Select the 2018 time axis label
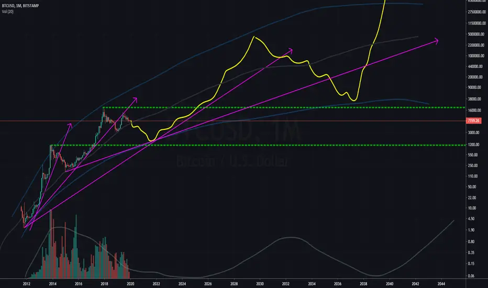Screen dimensions: 488x288 click(104, 284)
